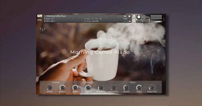Click the Delay time knob

(152, 88)
